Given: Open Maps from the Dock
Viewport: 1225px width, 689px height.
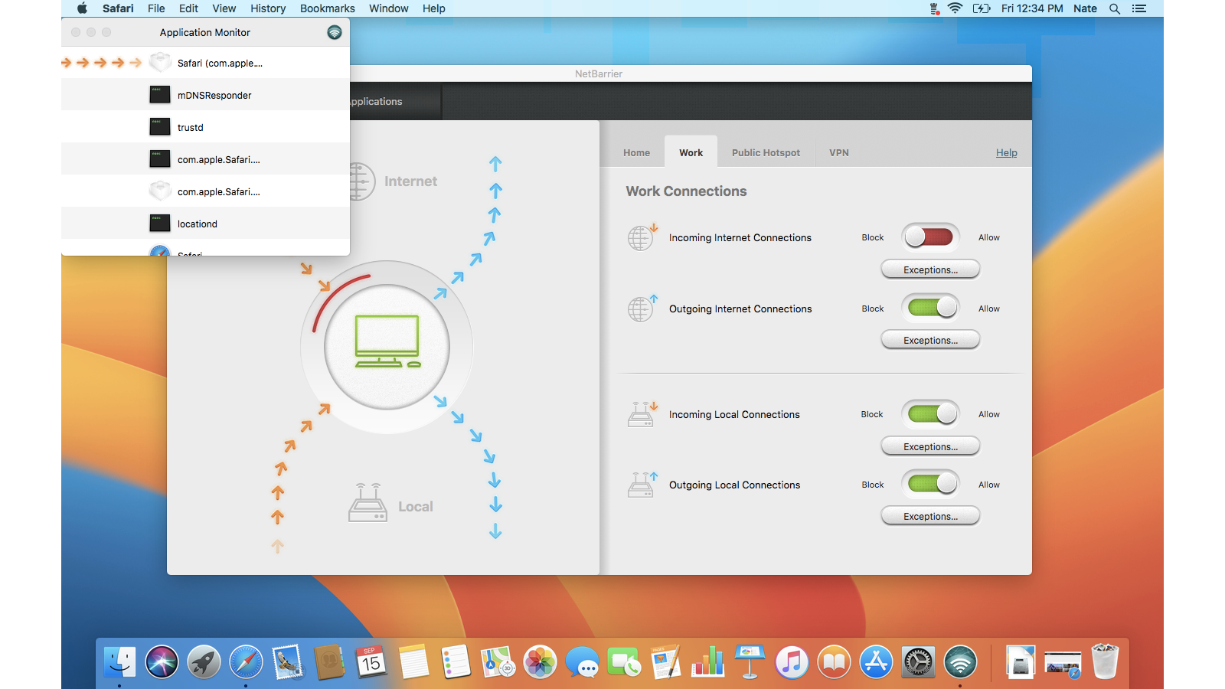Looking at the screenshot, I should [498, 662].
